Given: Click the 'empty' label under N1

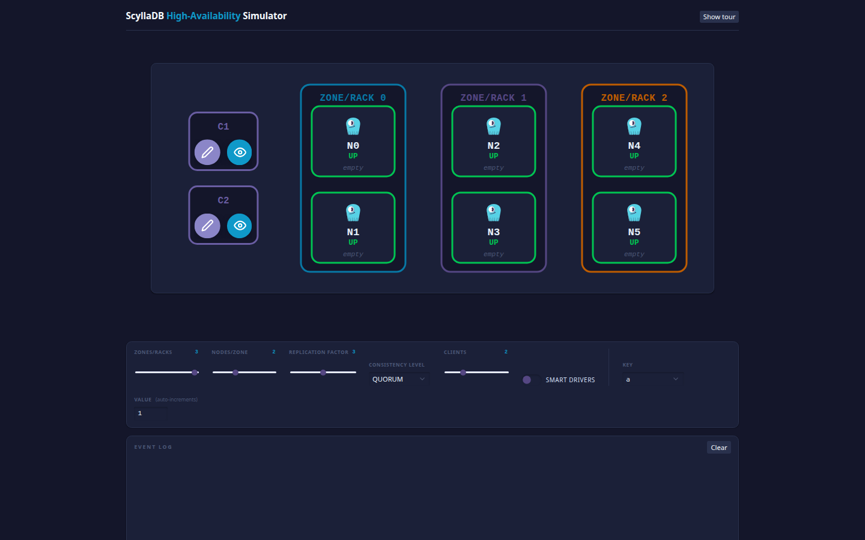Looking at the screenshot, I should [353, 254].
